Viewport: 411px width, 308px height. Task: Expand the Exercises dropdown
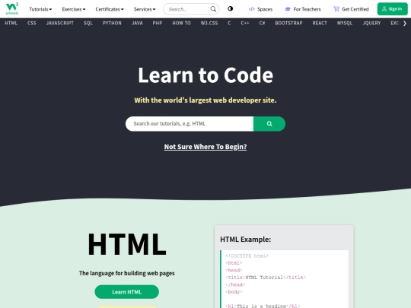(x=74, y=9)
